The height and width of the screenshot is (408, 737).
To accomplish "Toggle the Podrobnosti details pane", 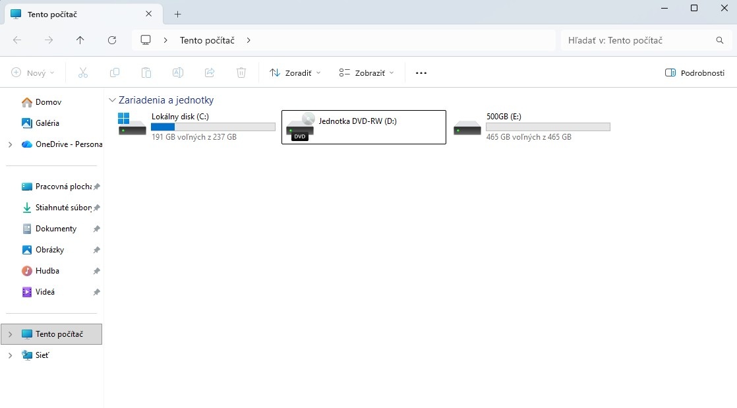I will (695, 73).
